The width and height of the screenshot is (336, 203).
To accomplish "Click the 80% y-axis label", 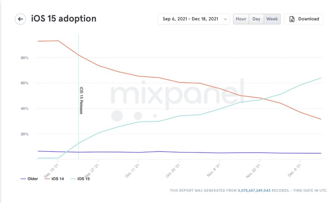I will pyautogui.click(x=24, y=58).
